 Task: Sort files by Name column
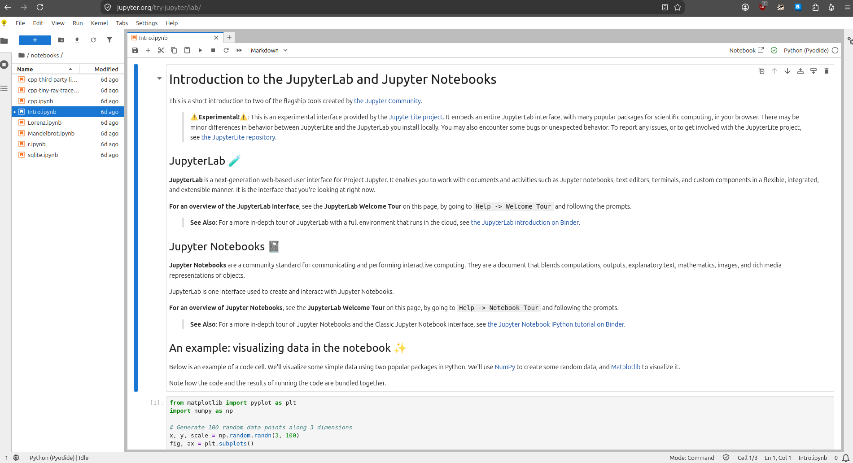pyautogui.click(x=45, y=69)
